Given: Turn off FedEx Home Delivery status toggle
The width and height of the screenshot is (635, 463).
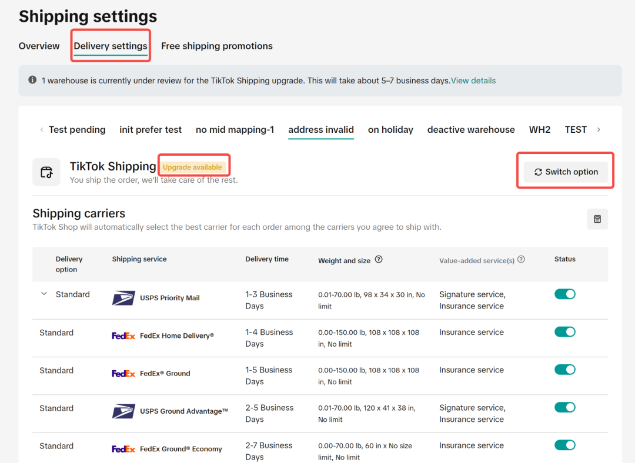Looking at the screenshot, I should click(565, 332).
